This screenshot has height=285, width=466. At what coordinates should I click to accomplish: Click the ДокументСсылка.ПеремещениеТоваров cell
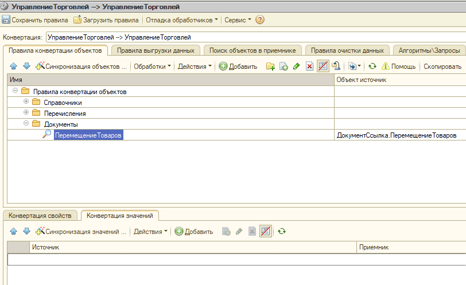tap(400, 135)
